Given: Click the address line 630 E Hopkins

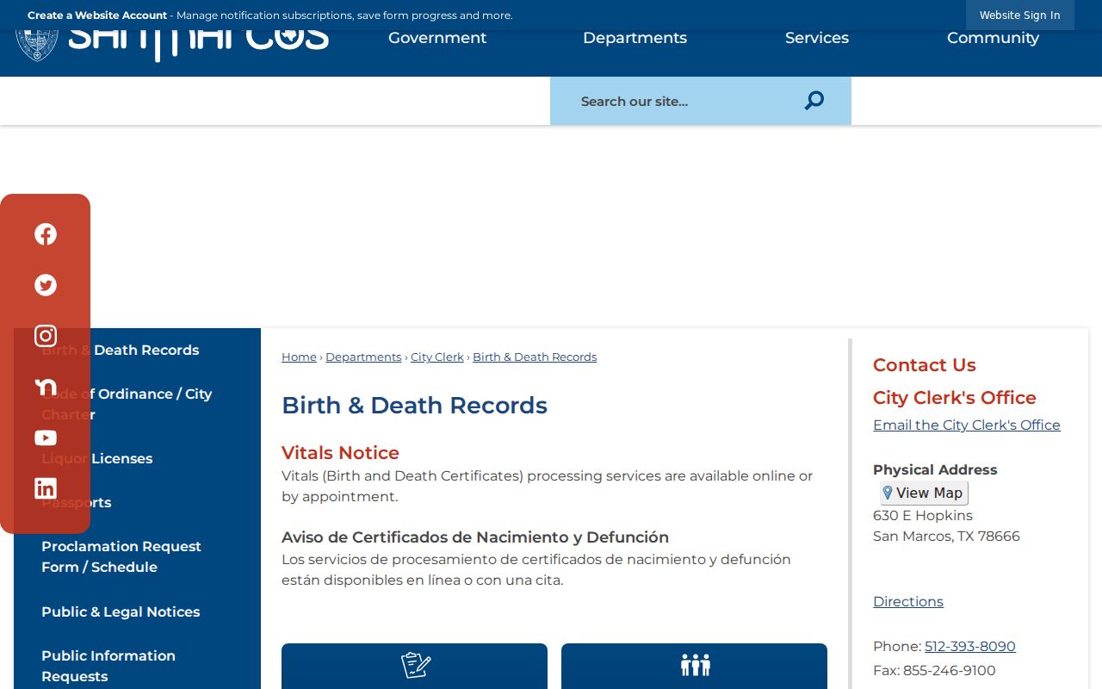Looking at the screenshot, I should pyautogui.click(x=923, y=515).
